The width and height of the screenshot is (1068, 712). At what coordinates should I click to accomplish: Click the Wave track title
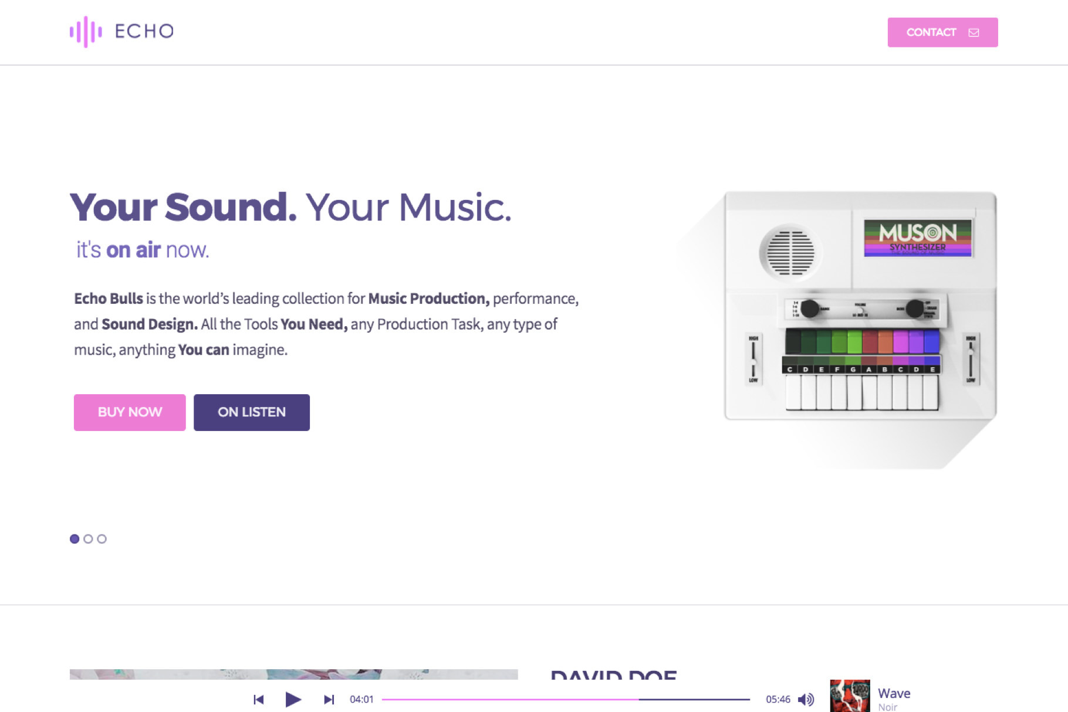click(894, 693)
